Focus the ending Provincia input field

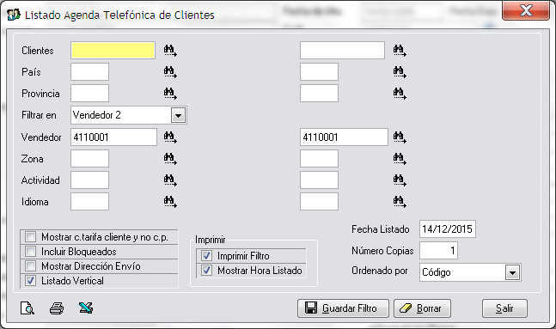coord(319,94)
